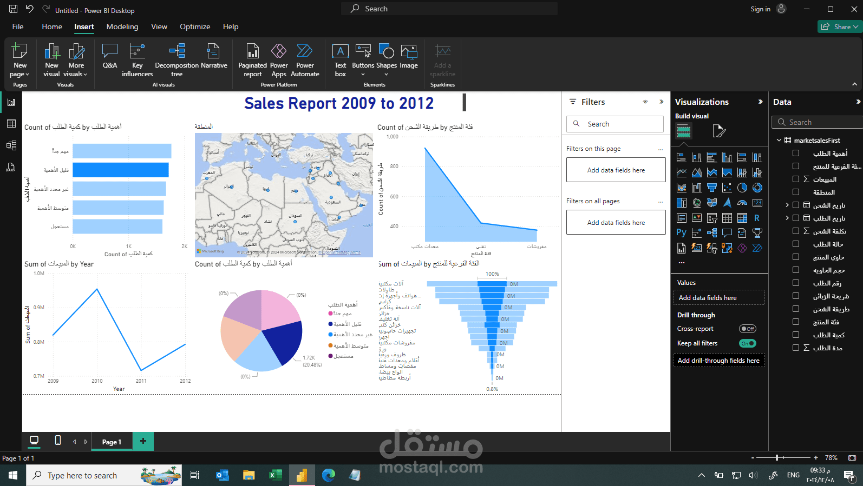Select the Line chart visual icon
The image size is (863, 486).
(x=682, y=172)
